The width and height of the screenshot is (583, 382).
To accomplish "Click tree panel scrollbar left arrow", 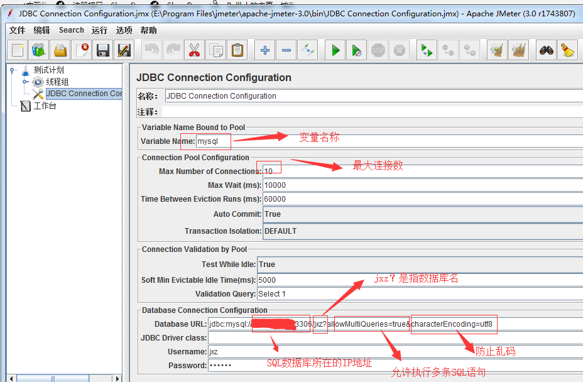I will point(11,378).
